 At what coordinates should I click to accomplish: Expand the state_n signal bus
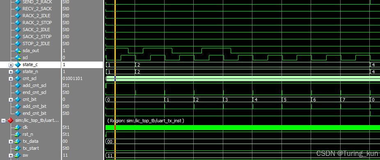tap(11, 72)
